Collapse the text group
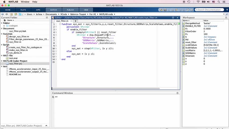 coord(2,66)
